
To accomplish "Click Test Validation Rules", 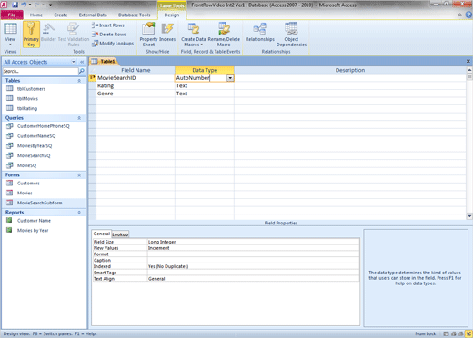I will pos(74,35).
